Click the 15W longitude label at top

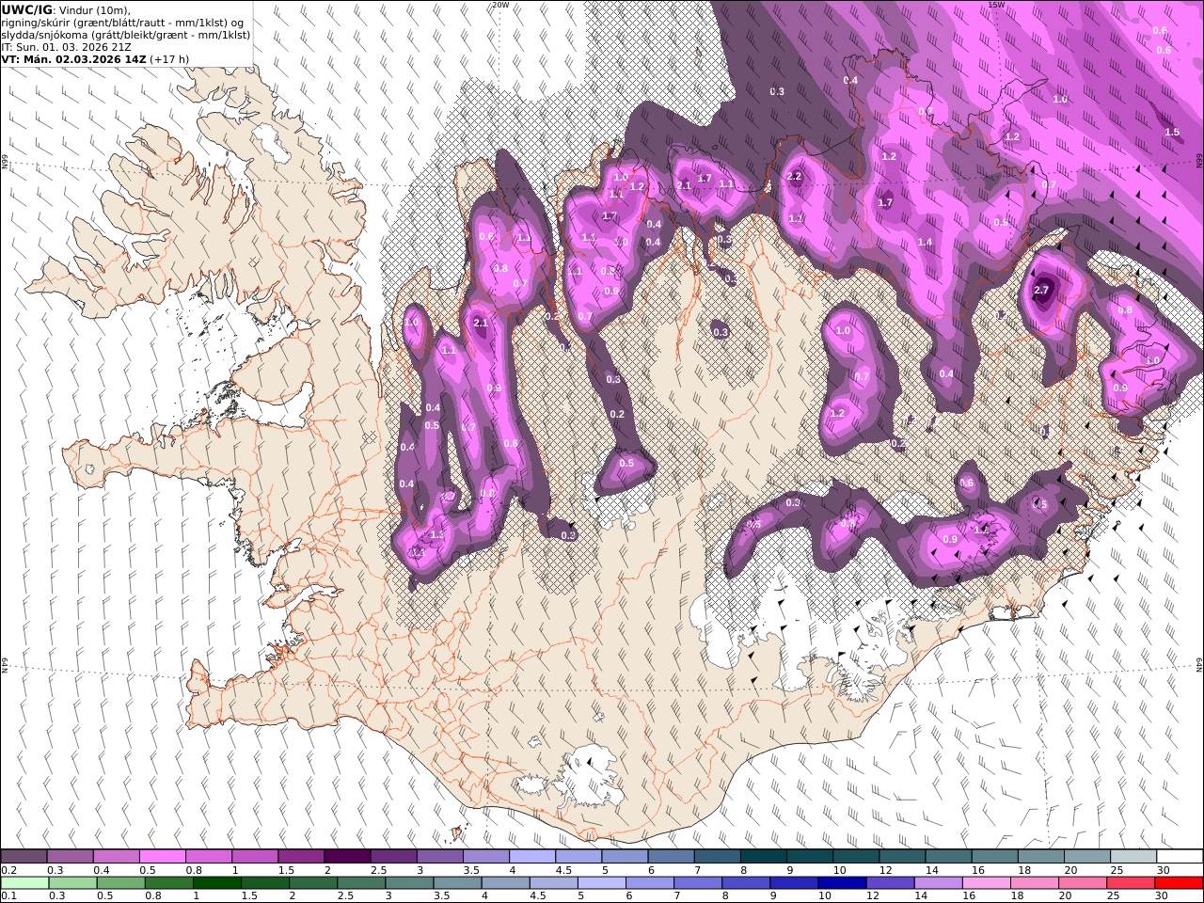point(997,5)
